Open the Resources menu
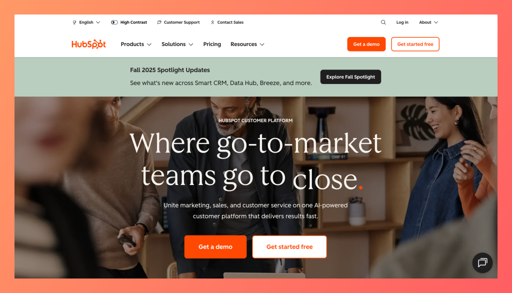512x293 pixels. (247, 44)
